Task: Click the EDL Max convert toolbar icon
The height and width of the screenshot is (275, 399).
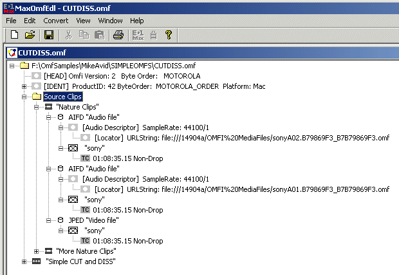Action: tap(138, 35)
